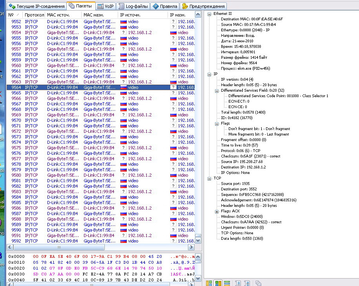Choose the highlighted layout with yellow bar on right

(218, 283)
